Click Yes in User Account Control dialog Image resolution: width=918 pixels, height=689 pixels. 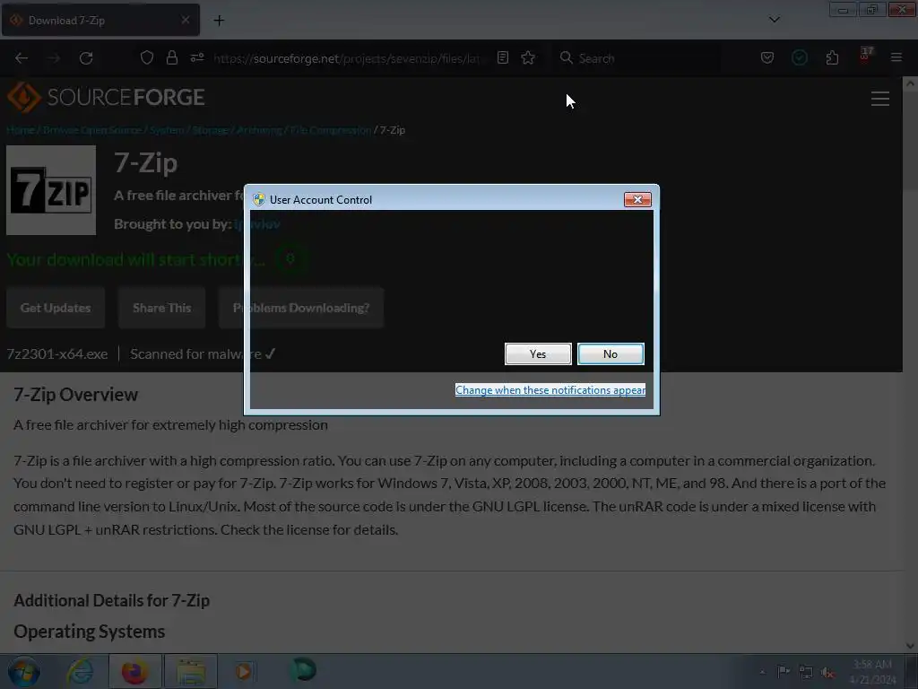pyautogui.click(x=538, y=353)
